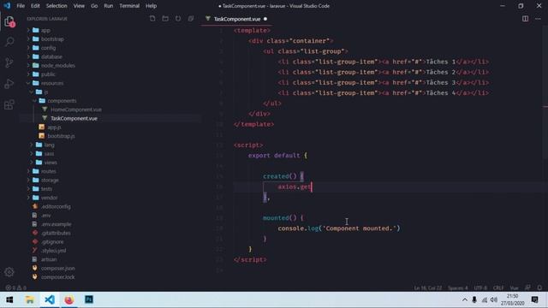Viewport: 548px width, 308px height.
Task: Open Firefox from the taskbar
Action: [69, 299]
